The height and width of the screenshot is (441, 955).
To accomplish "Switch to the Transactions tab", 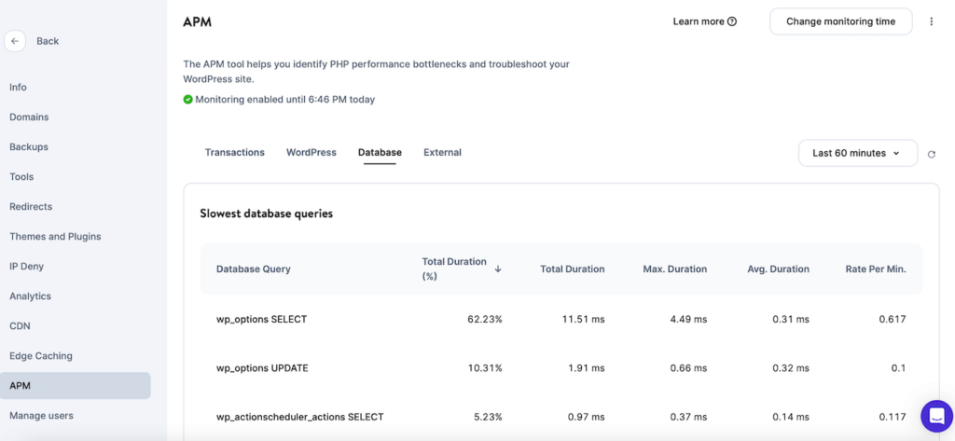I will click(234, 152).
